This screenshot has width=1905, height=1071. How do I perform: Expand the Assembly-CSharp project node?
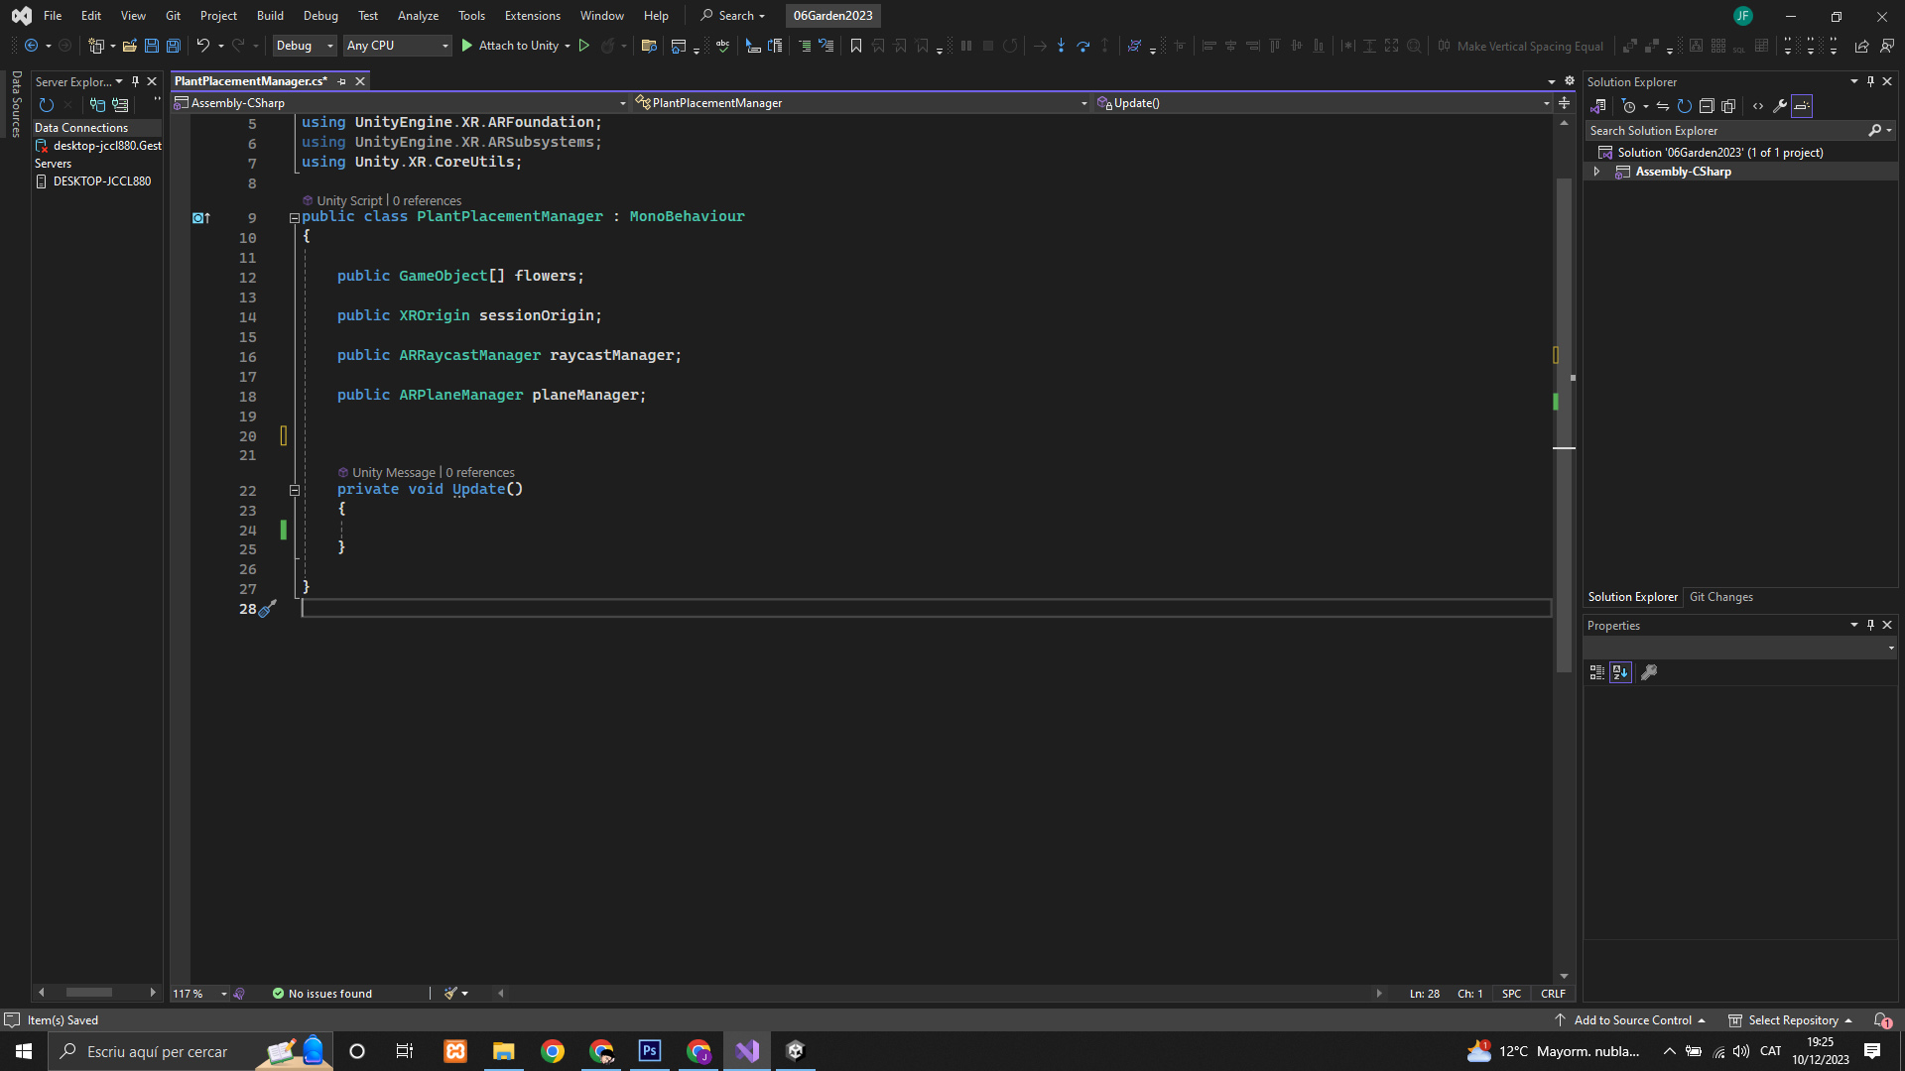1596,172
